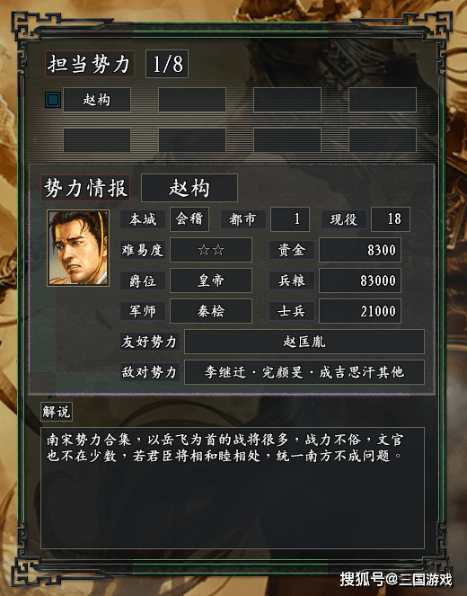Screen dimensions: 467x596
Task: Click the 83000 provisions value
Action: click(x=360, y=280)
